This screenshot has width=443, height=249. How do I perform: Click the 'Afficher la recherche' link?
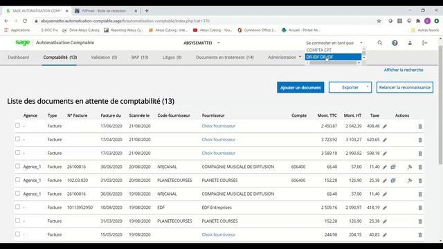pos(404,70)
